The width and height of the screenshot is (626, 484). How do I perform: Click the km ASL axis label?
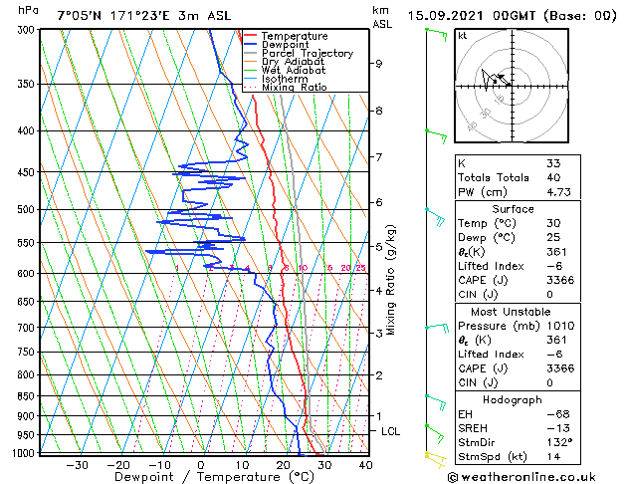pos(382,17)
